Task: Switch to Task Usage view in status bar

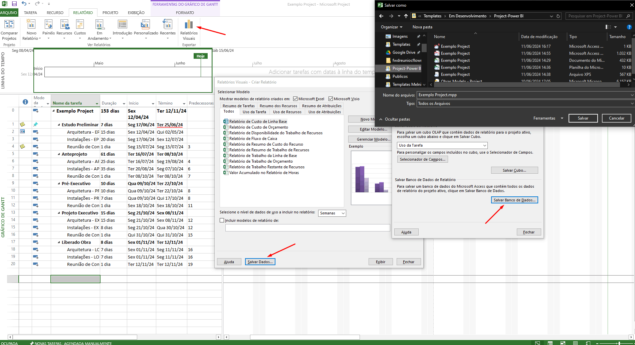Action: (550, 343)
